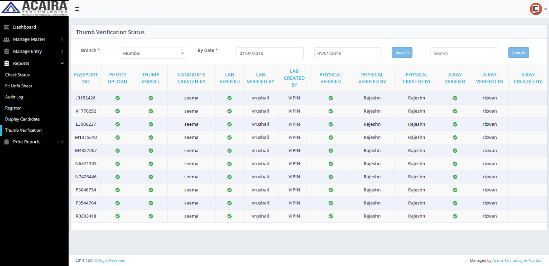This screenshot has height=266, width=549.
Task: Click X-ray verified checkmark for passport R0283418
Action: pyautogui.click(x=455, y=216)
